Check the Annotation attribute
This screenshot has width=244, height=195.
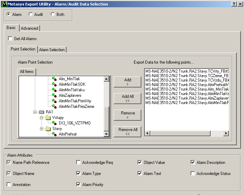pyautogui.click(x=9, y=184)
